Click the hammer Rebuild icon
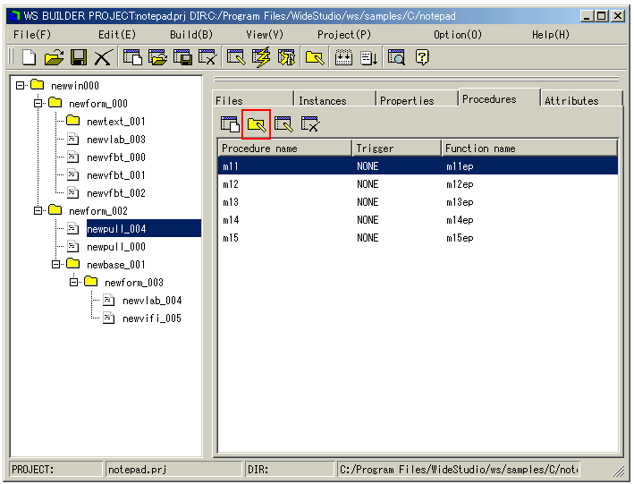 point(286,57)
